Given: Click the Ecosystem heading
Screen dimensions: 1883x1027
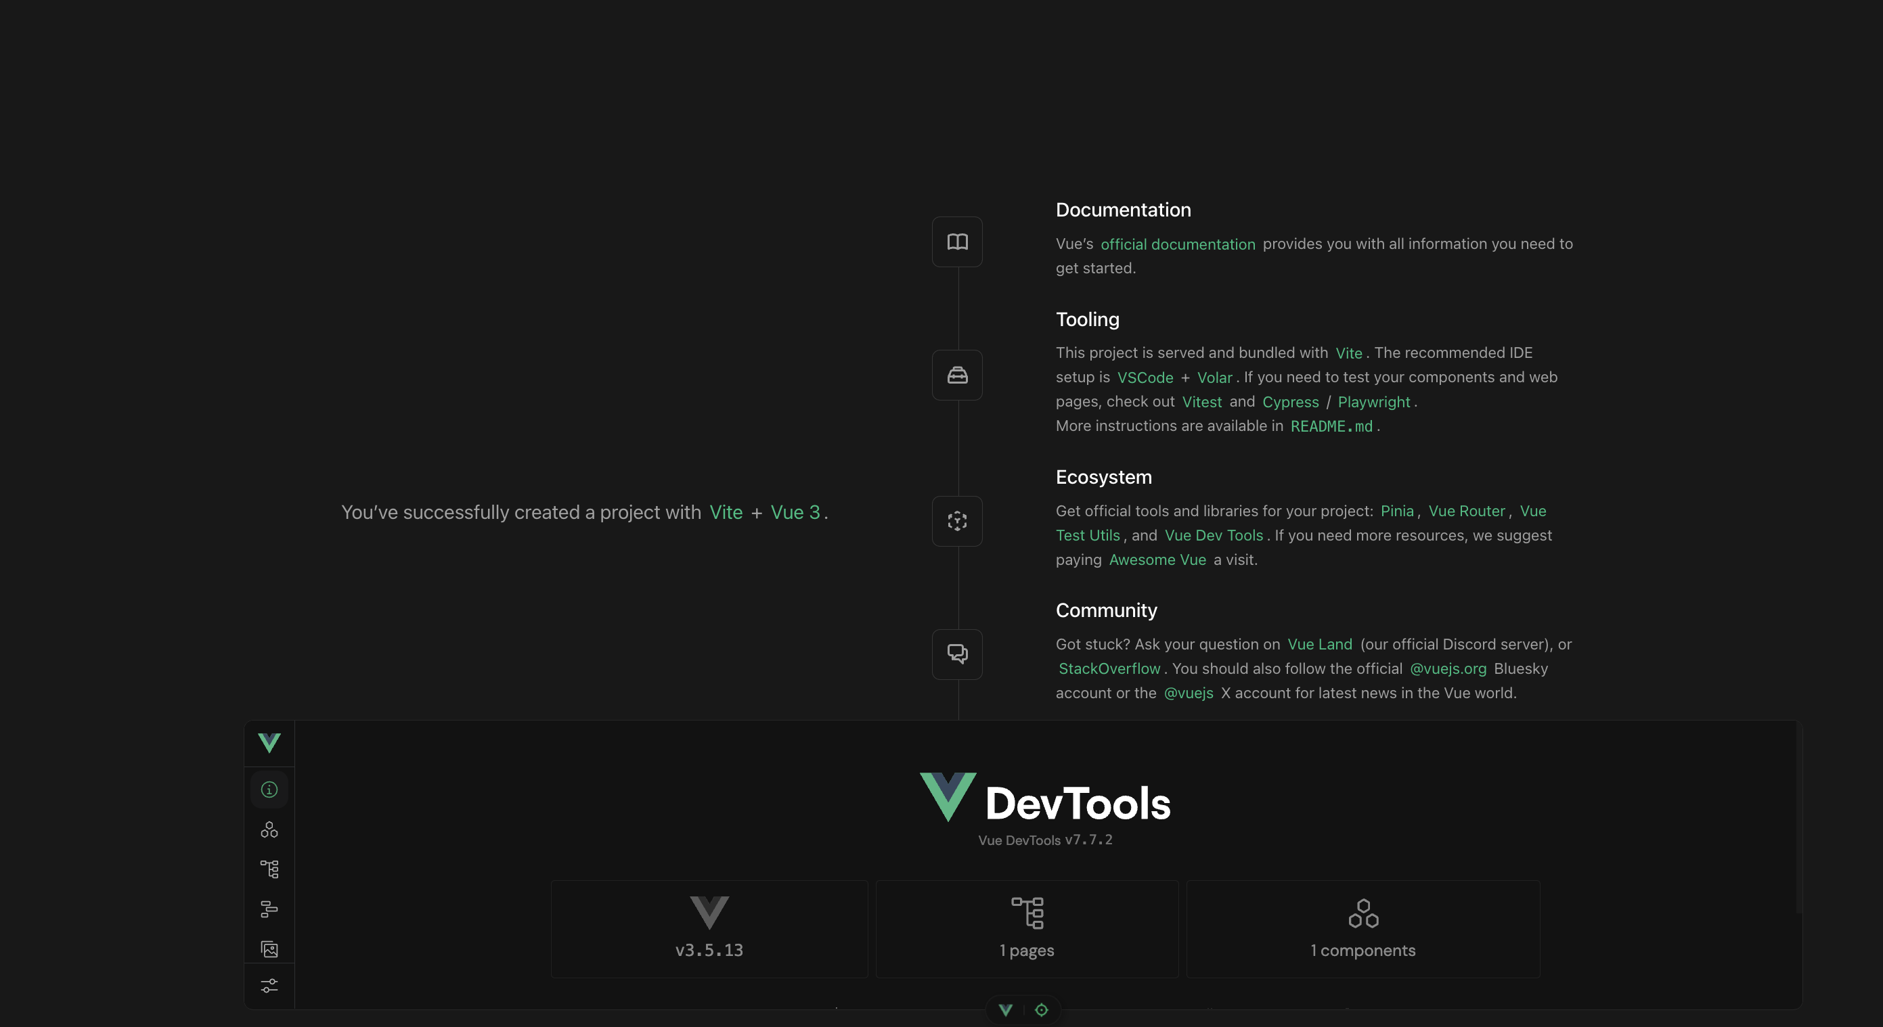Looking at the screenshot, I should 1103,478.
